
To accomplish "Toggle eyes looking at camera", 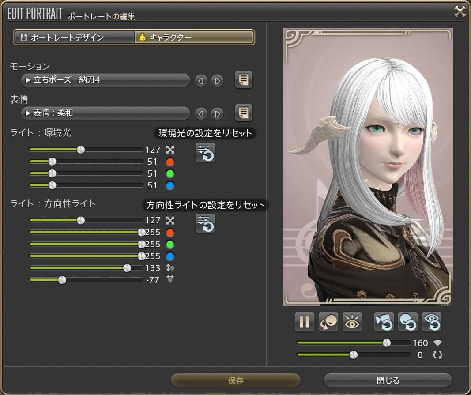I will point(352,322).
